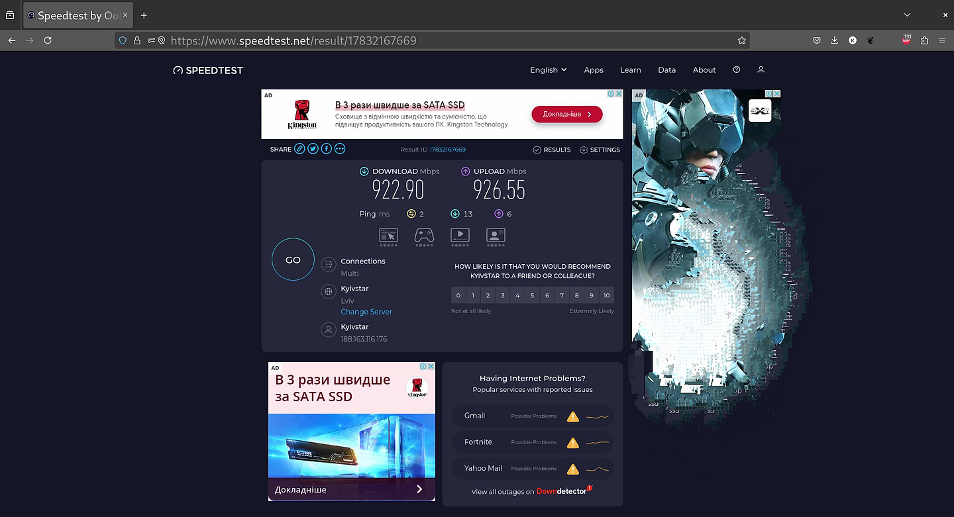The height and width of the screenshot is (517, 954).
Task: Click the tracking protection shield icon
Action: (123, 40)
